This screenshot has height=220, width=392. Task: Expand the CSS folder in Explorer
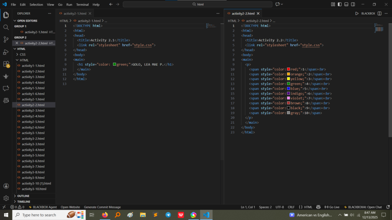point(23,55)
